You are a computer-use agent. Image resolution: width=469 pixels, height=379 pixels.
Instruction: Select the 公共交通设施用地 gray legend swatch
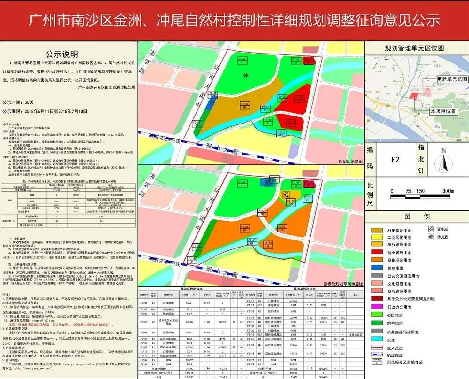tap(377, 275)
